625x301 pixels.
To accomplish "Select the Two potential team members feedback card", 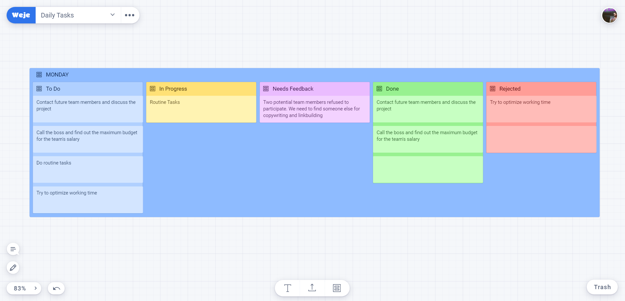I will 315,109.
